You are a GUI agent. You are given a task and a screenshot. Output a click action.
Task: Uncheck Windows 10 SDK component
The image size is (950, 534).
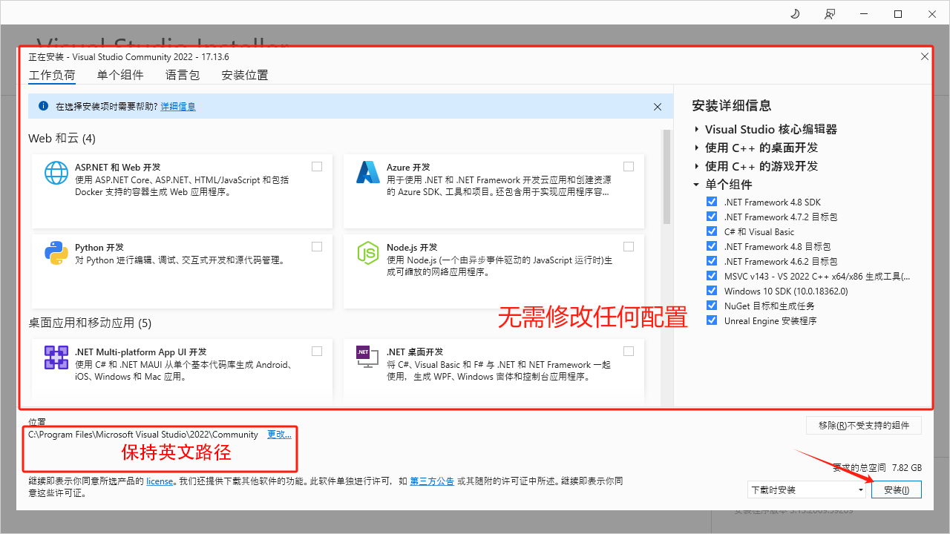click(x=712, y=291)
